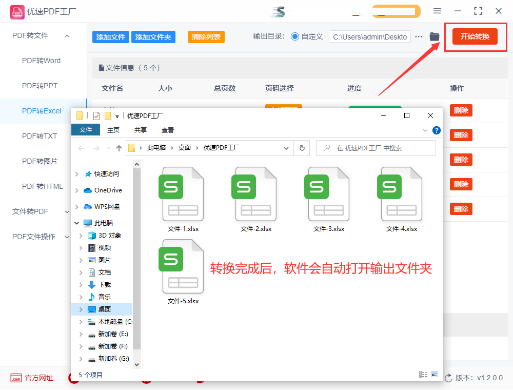Select the file 文件-3.xlsx

point(329,200)
